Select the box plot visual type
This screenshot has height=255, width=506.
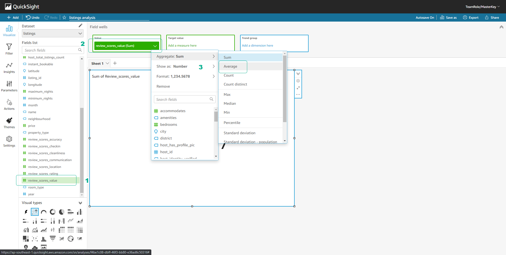point(53,230)
